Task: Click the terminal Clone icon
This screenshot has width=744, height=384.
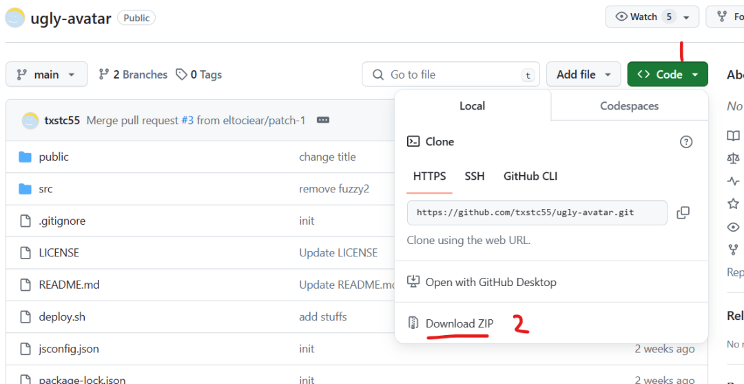Action: click(413, 141)
